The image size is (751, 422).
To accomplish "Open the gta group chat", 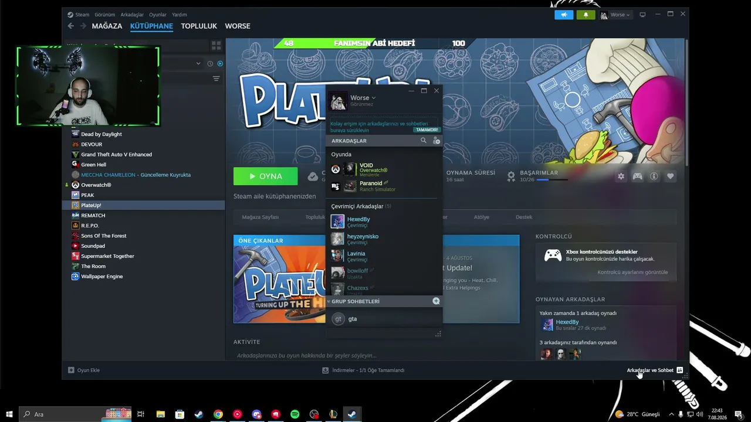I will tap(384, 319).
